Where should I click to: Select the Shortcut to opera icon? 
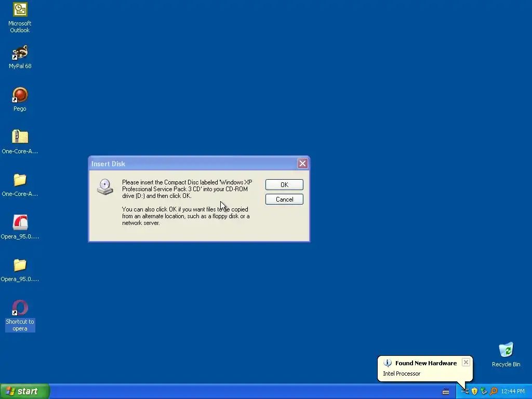pos(20,308)
